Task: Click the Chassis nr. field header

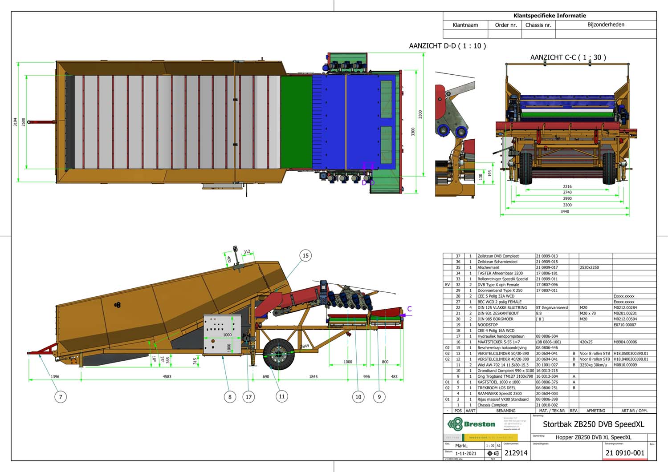Action: (538, 25)
